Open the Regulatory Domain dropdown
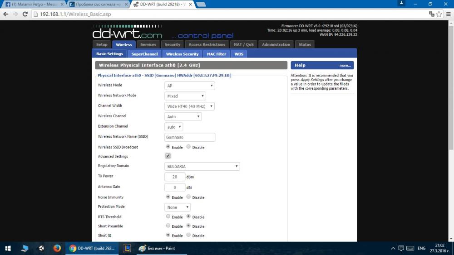Screen dimensions: 454x255 pyautogui.click(x=202, y=166)
